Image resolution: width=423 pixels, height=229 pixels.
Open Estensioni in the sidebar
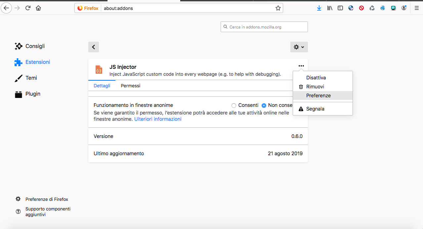[x=32, y=62]
